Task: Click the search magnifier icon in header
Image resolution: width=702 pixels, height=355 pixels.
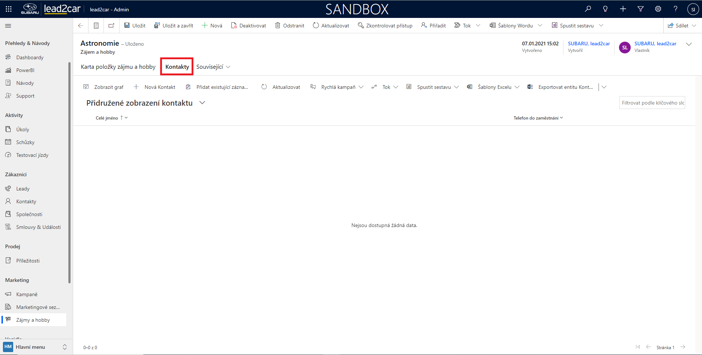Action: coord(588,9)
